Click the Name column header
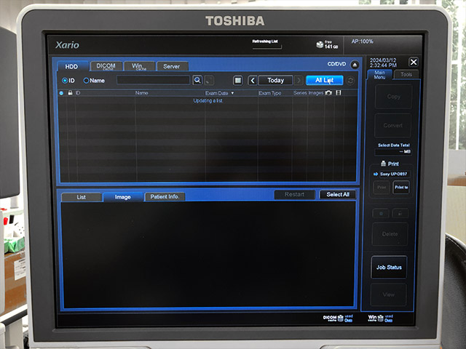This screenshot has width=466, height=349. [141, 93]
